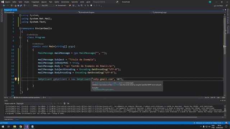Click the feedback icon next to Live Share
The height and width of the screenshot is (129, 230).
point(226,6)
